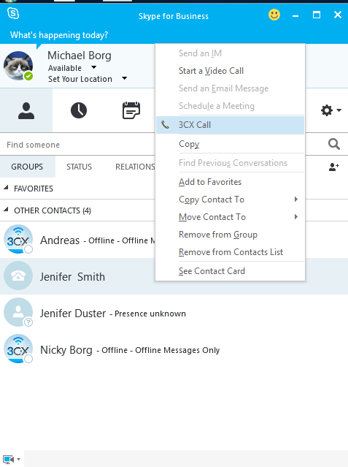Open the device selector dropdown arrow
This screenshot has height=467, width=348.
click(x=18, y=459)
